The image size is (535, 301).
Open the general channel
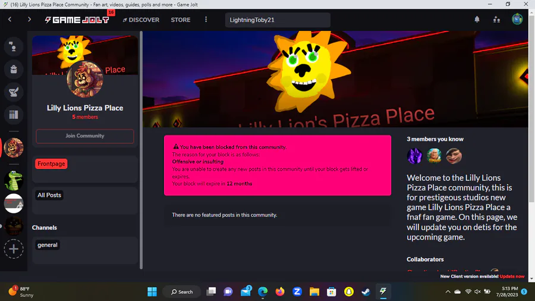coord(48,245)
